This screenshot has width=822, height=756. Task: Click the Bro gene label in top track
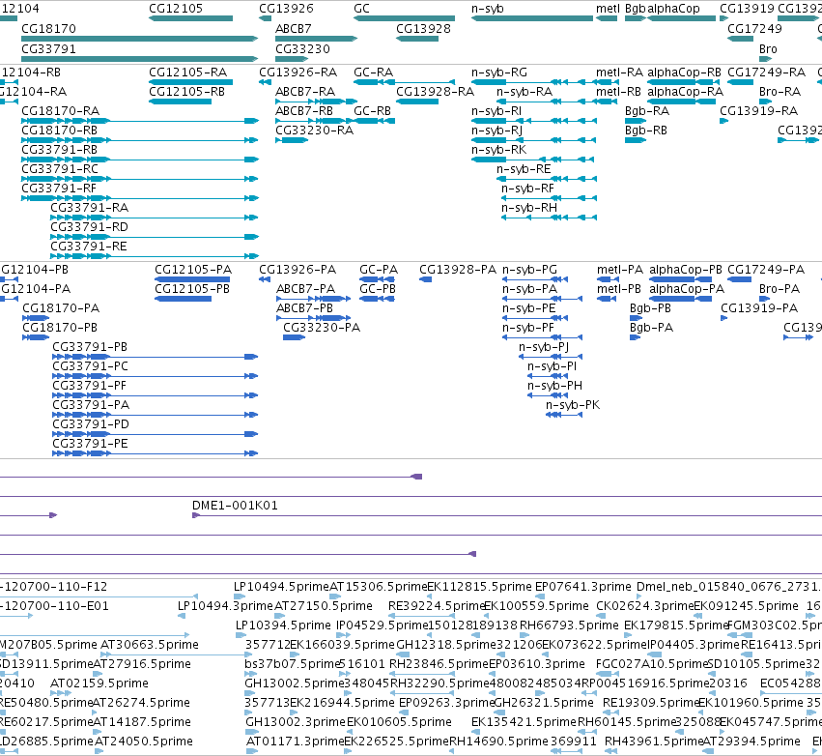[768, 48]
